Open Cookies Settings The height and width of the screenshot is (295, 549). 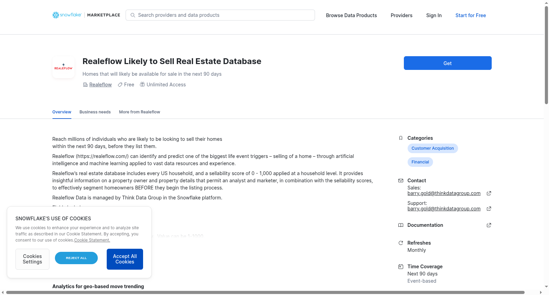click(32, 259)
